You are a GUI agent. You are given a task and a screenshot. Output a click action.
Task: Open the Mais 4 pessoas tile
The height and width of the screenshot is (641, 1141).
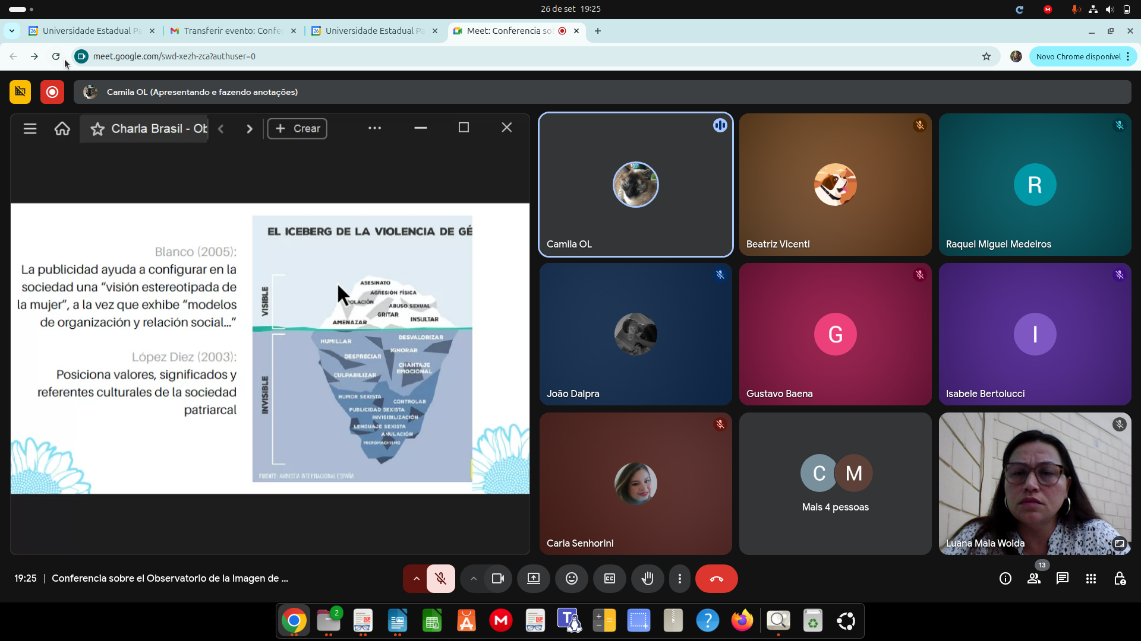[x=835, y=484]
